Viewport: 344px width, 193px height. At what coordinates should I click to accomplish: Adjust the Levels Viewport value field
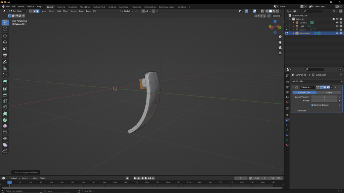(x=324, y=97)
